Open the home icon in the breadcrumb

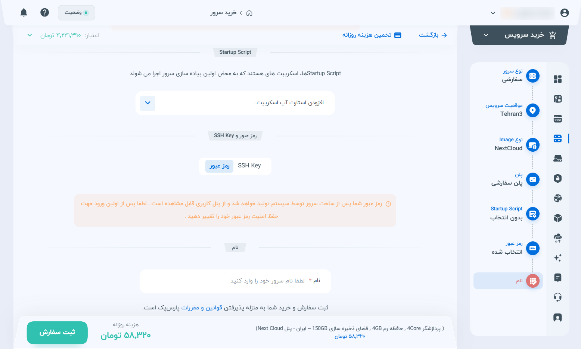[x=249, y=13]
